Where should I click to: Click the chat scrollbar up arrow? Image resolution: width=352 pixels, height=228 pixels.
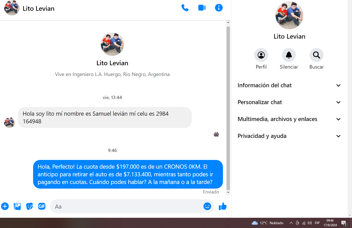pyautogui.click(x=228, y=23)
